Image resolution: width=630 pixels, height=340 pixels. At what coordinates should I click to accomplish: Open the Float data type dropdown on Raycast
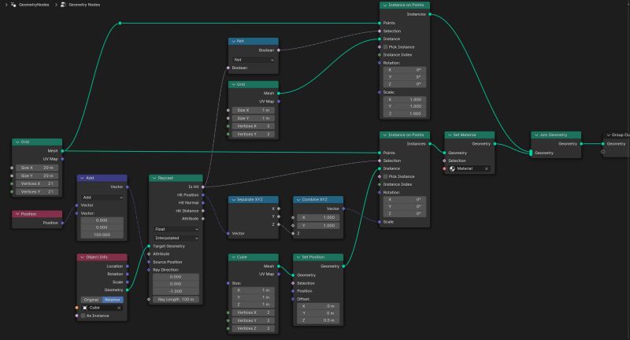coord(176,229)
